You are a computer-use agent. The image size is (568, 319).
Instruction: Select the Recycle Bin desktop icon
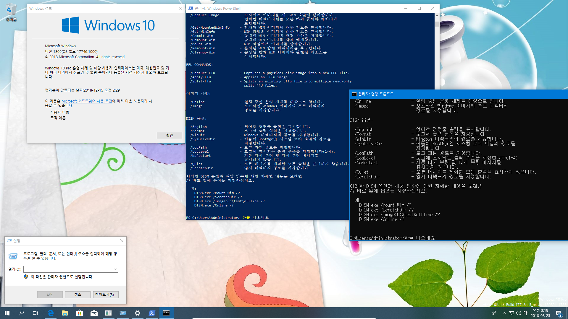pyautogui.click(x=11, y=13)
